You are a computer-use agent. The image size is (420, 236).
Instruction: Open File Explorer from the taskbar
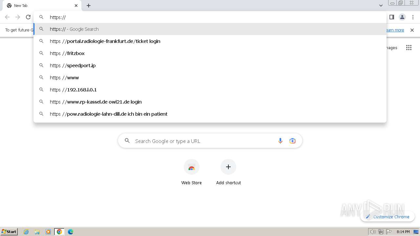pyautogui.click(x=37, y=232)
